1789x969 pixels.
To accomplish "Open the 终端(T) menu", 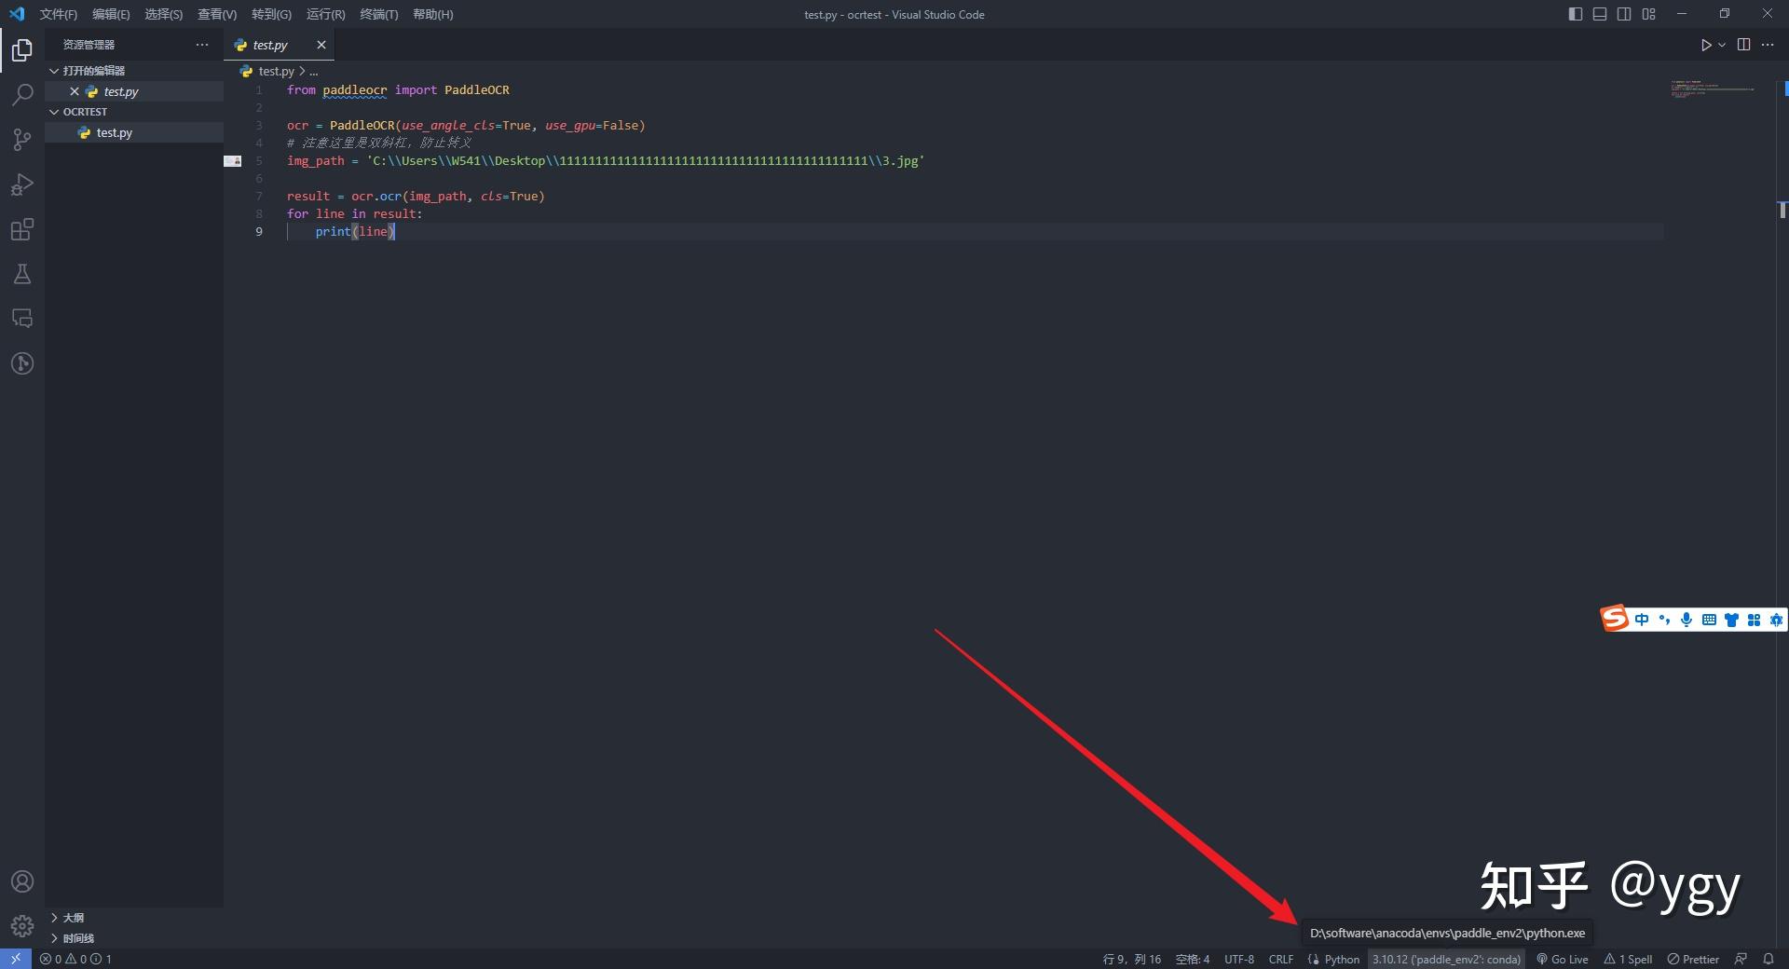I will (378, 14).
